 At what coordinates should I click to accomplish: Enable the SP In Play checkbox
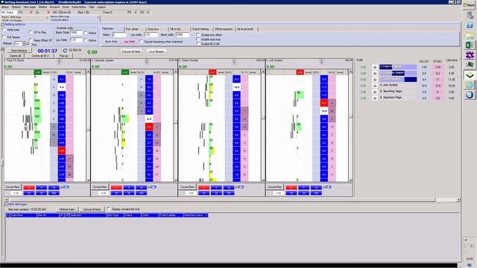pos(31,32)
